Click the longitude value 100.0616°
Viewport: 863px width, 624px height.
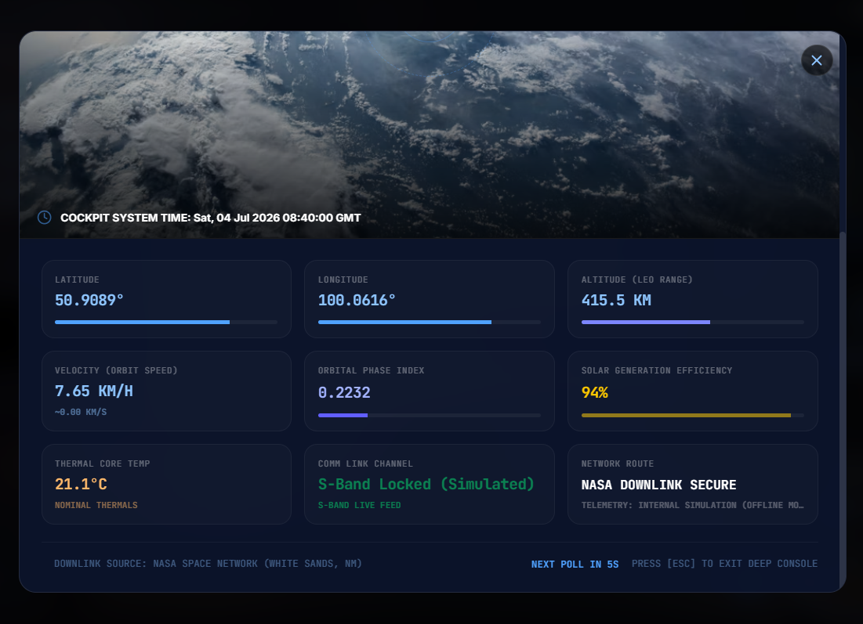pos(357,300)
